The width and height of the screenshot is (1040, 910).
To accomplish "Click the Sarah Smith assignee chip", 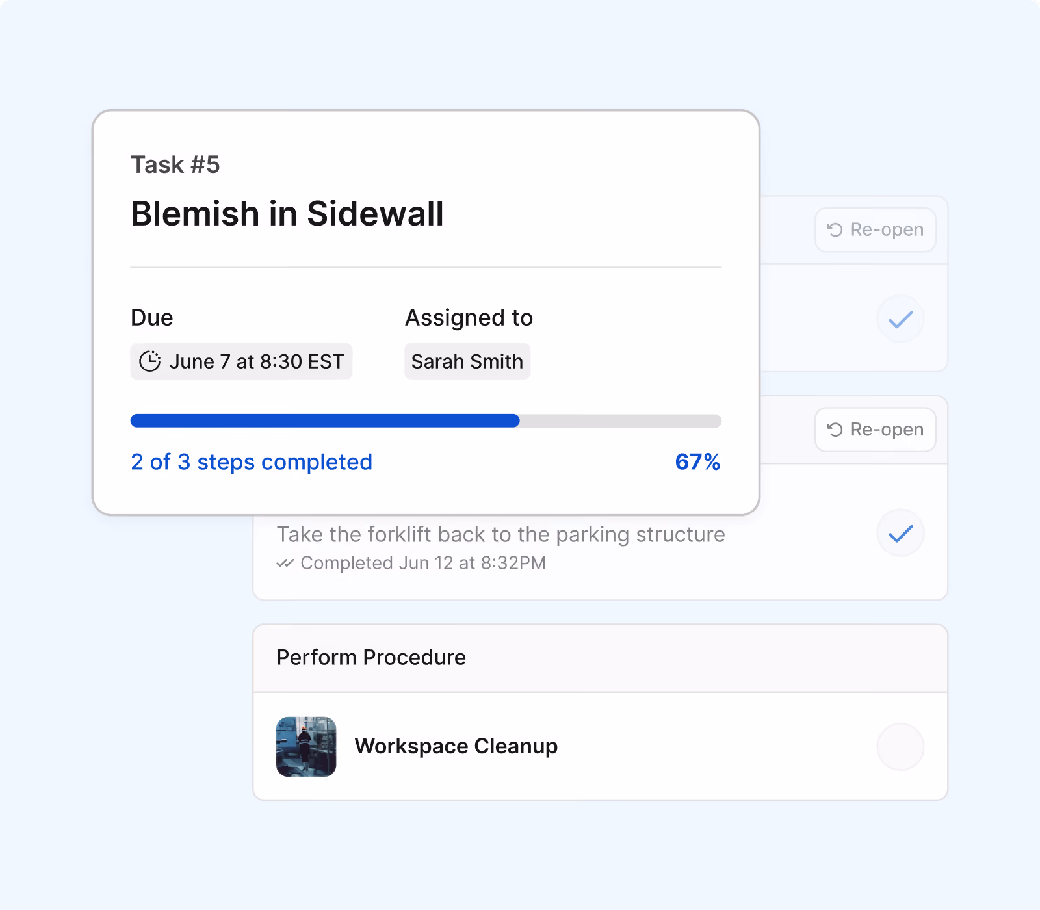I will (x=467, y=361).
